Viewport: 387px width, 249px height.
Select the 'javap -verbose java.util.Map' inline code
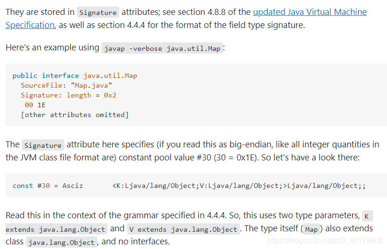coord(162,48)
